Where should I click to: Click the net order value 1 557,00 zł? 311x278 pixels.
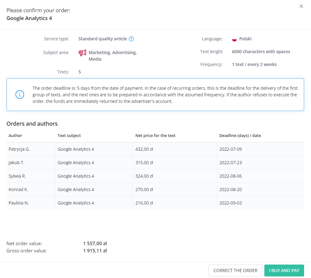[95, 244]
